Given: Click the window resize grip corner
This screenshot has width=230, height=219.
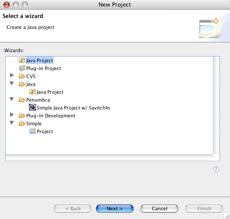Looking at the screenshot, I should [227, 216].
